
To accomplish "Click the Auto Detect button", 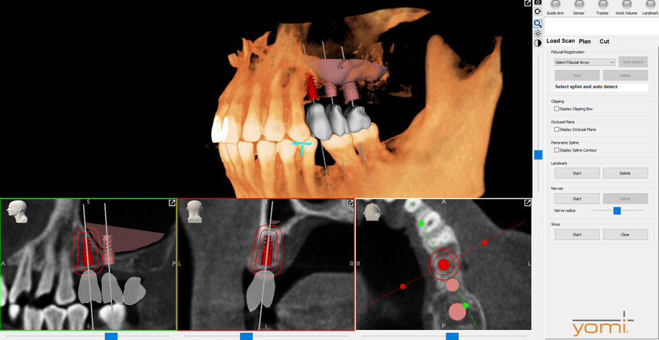I will point(633,62).
